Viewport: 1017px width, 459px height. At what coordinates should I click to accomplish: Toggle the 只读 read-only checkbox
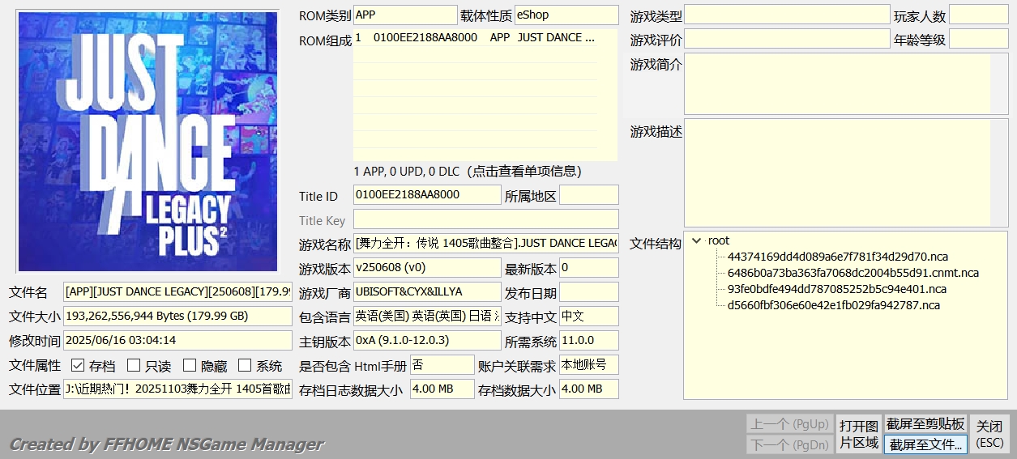coord(134,366)
